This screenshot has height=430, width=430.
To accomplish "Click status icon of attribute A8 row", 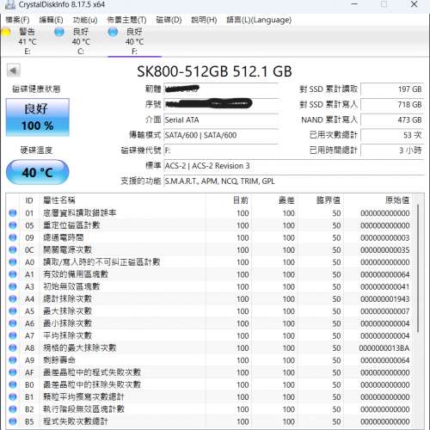I will (13, 348).
